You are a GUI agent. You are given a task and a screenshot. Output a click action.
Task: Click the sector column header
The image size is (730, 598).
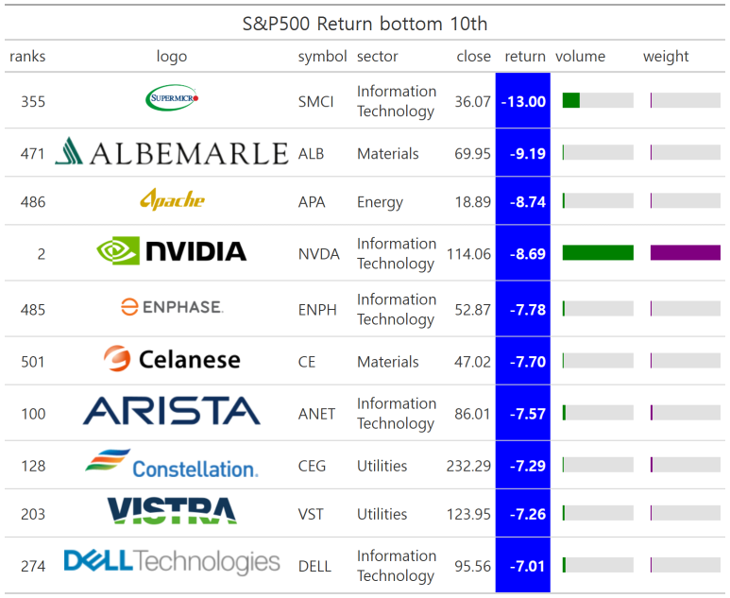click(378, 57)
